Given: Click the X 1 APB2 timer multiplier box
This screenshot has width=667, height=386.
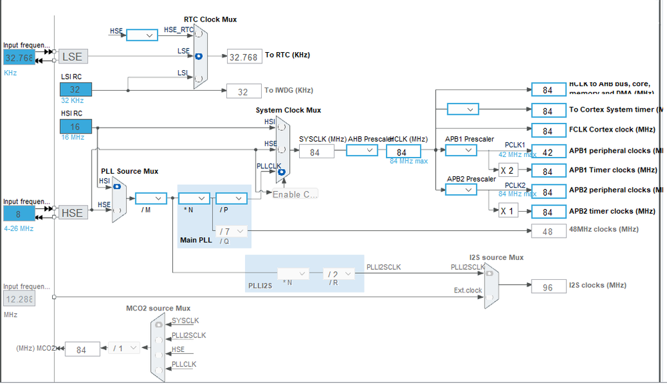Looking at the screenshot, I should click(x=508, y=210).
